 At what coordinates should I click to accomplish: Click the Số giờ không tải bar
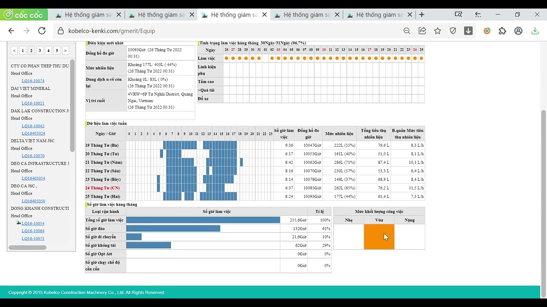148,245
